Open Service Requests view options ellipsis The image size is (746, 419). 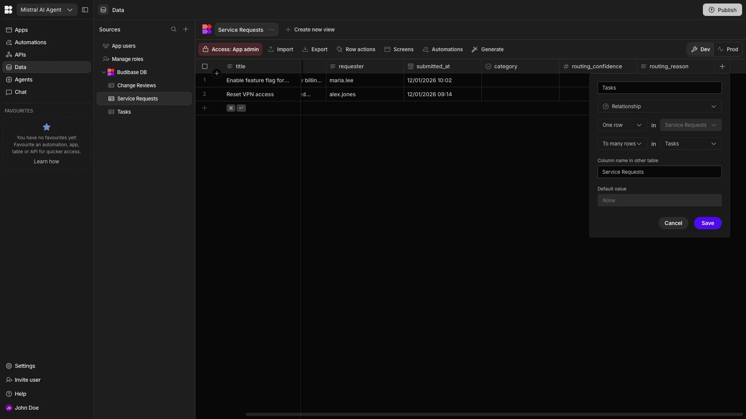point(271,30)
